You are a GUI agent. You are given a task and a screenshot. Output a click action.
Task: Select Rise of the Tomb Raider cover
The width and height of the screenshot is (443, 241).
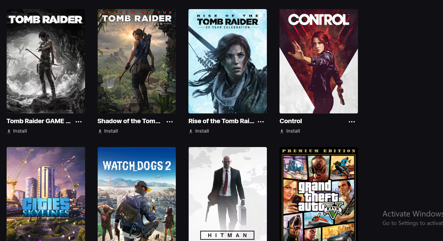coord(227,61)
